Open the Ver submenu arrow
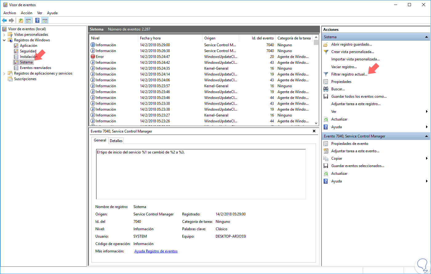 427,112
